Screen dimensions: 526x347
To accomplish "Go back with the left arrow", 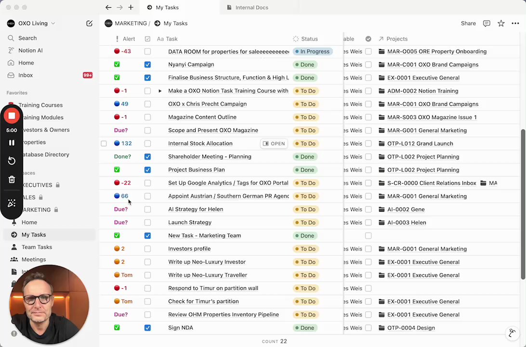I will point(108,7).
